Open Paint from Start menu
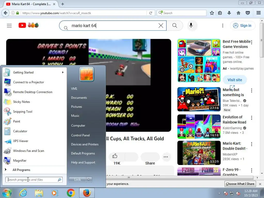Image resolution: width=264 pixels, height=198 pixels. 34,121
